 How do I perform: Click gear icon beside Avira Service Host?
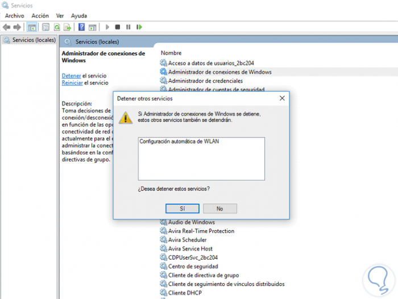[x=163, y=248]
